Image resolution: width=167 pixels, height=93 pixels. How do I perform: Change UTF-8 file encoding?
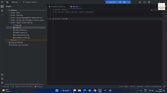click(132, 86)
